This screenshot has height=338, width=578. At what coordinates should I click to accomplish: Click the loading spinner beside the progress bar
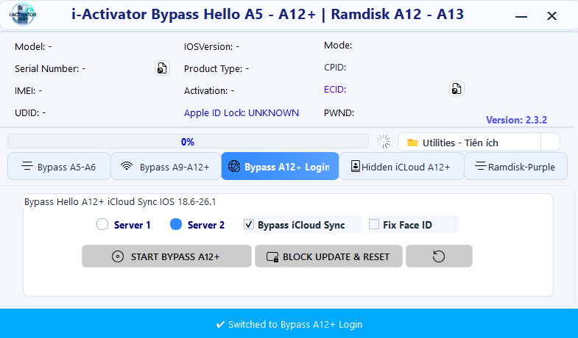[384, 142]
